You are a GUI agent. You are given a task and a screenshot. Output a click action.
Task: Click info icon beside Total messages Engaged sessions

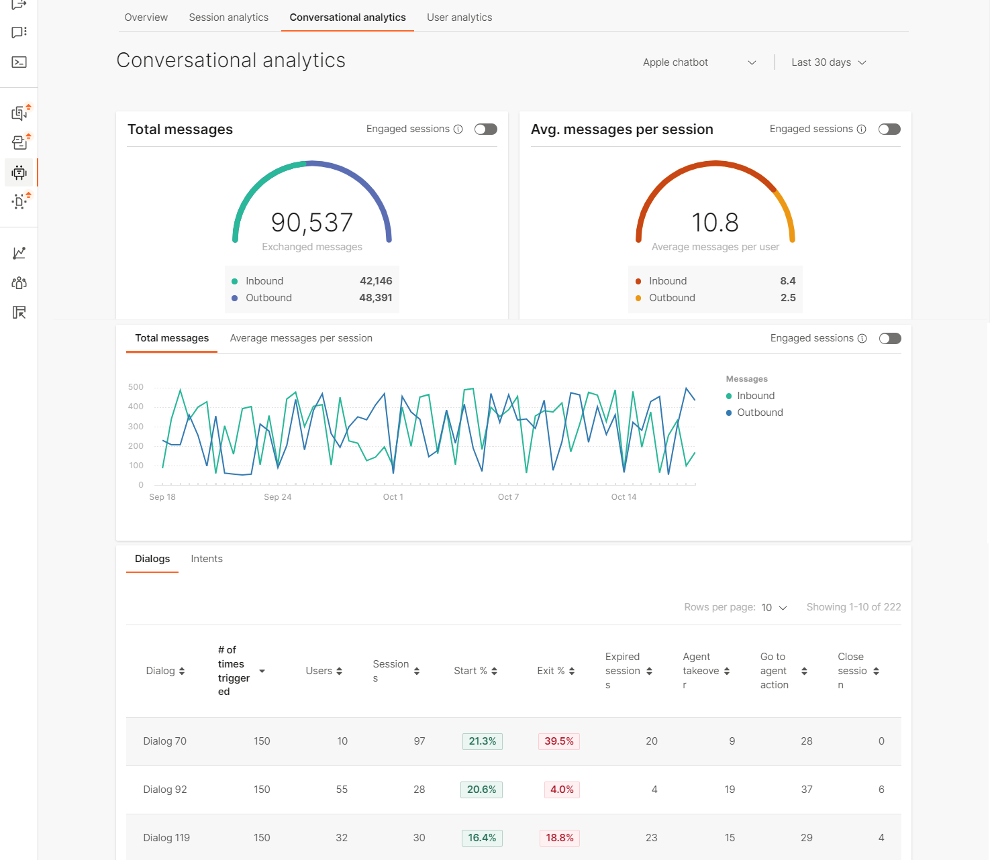pyautogui.click(x=458, y=129)
